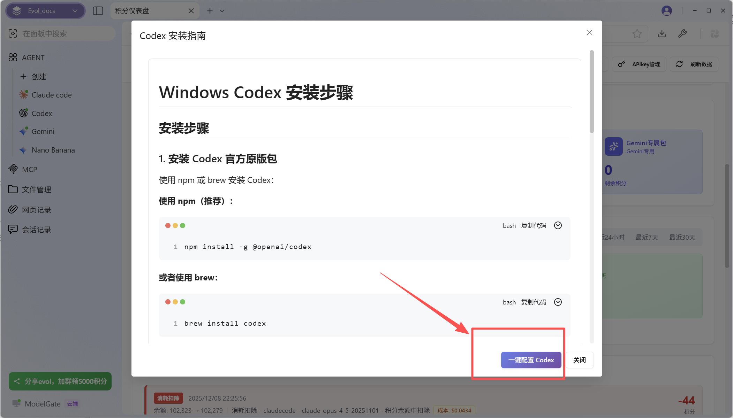Click the MCP sidebar icon
Image resolution: width=733 pixels, height=418 pixels.
point(13,169)
